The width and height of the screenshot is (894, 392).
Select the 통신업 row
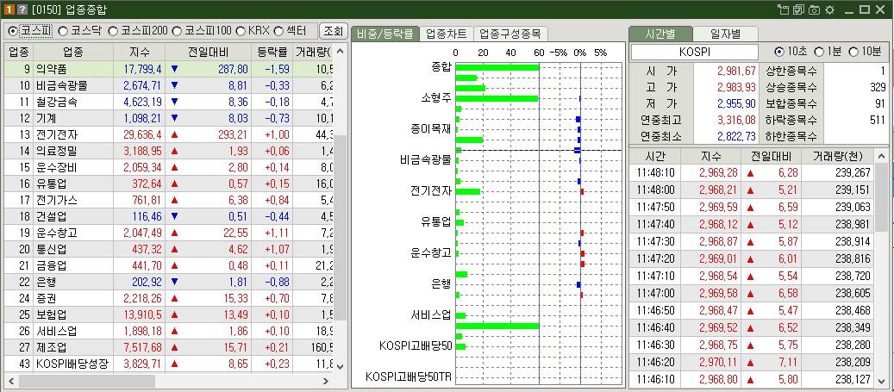169,250
